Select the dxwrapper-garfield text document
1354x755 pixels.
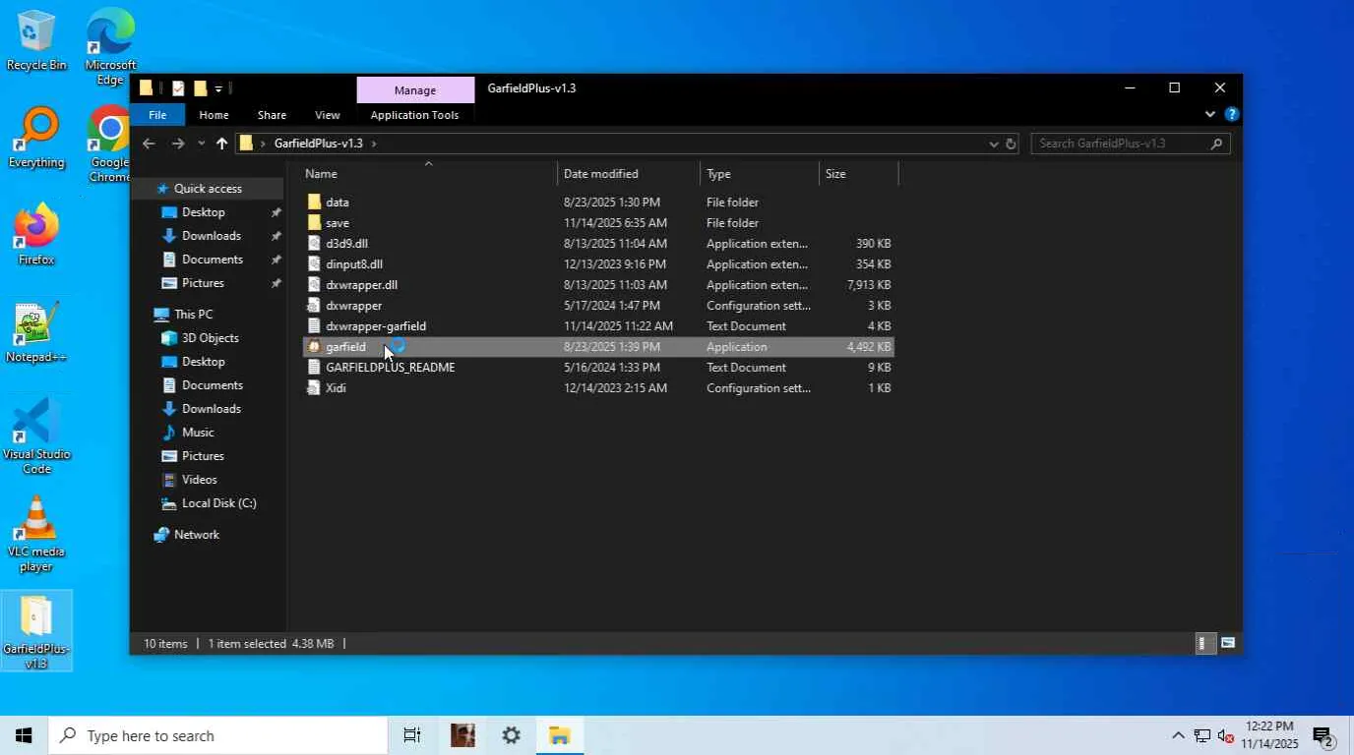(598, 326)
